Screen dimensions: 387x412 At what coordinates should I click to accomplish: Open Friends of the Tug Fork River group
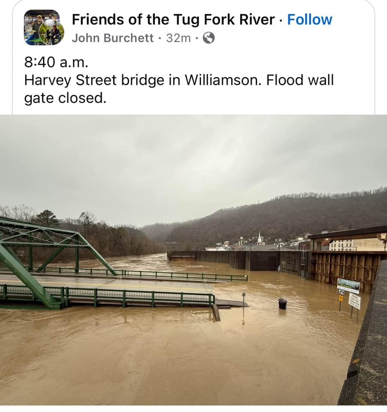(x=173, y=19)
